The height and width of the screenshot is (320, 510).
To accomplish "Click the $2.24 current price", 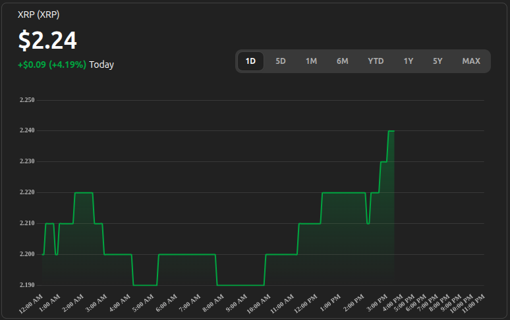I will pyautogui.click(x=47, y=40).
